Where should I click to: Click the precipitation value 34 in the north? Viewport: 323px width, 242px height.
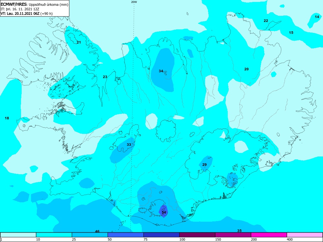tap(161, 71)
